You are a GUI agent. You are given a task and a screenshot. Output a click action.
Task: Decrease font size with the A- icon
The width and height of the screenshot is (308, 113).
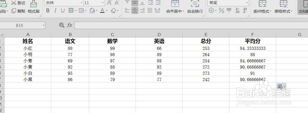pyautogui.click(x=117, y=3)
